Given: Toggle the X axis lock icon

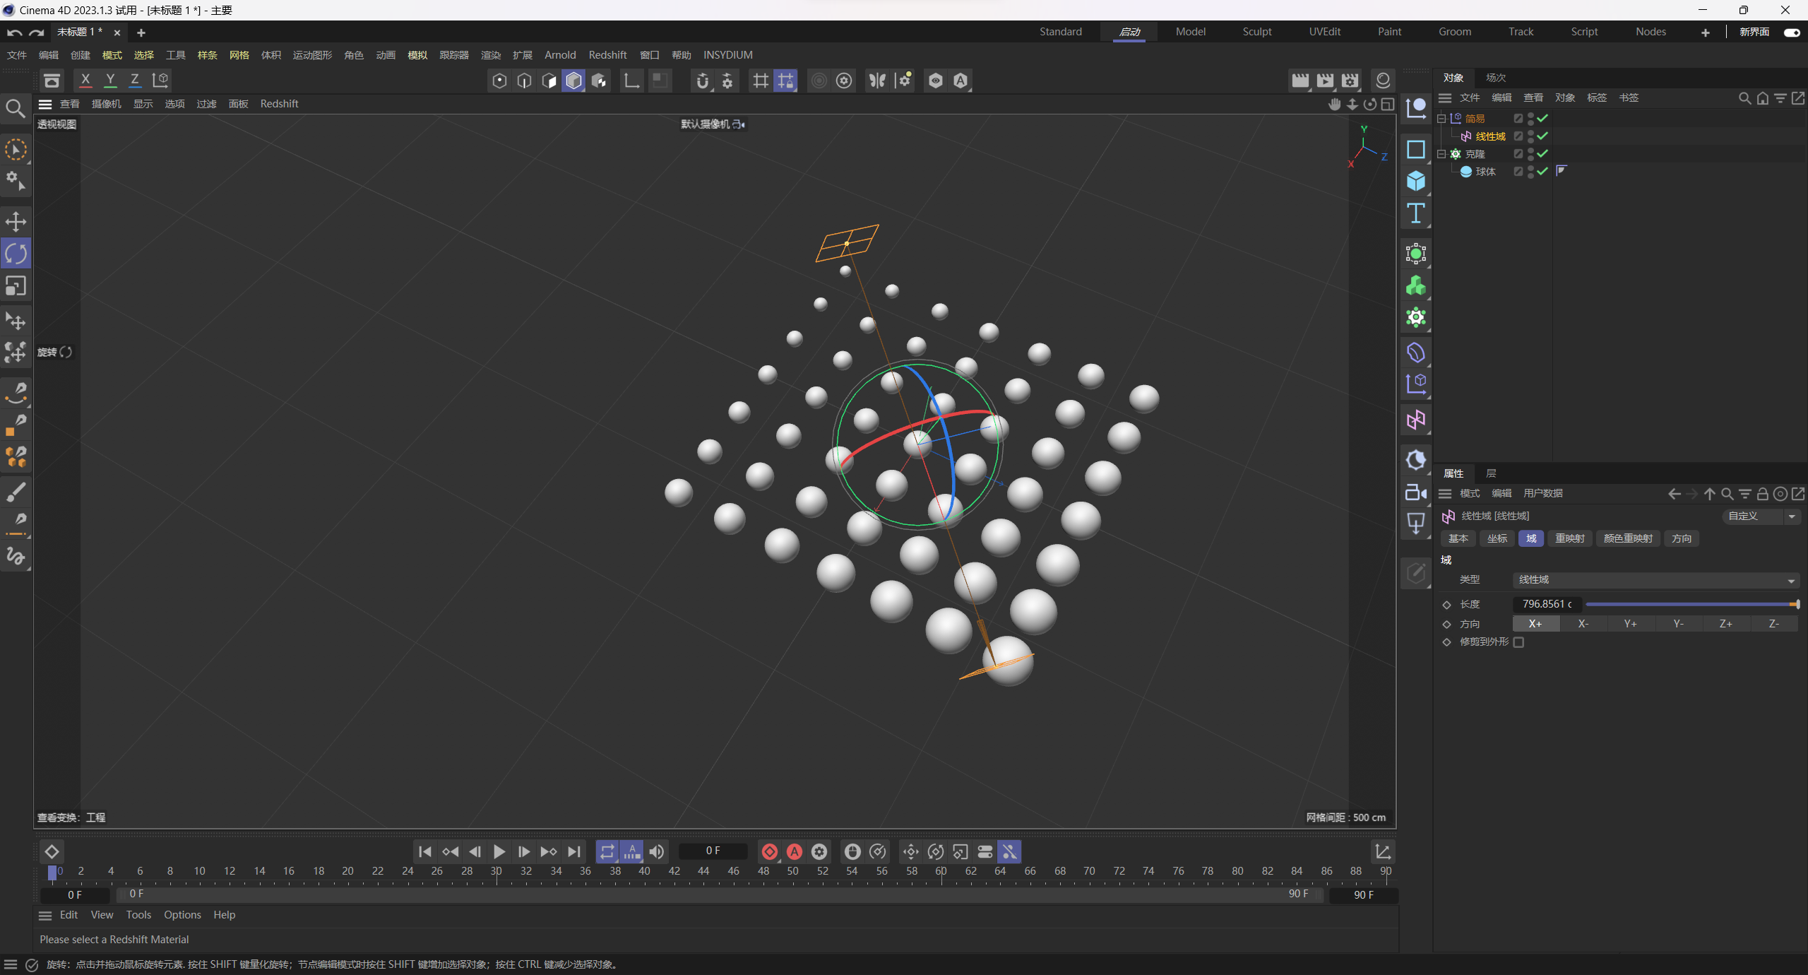Looking at the screenshot, I should click(85, 81).
